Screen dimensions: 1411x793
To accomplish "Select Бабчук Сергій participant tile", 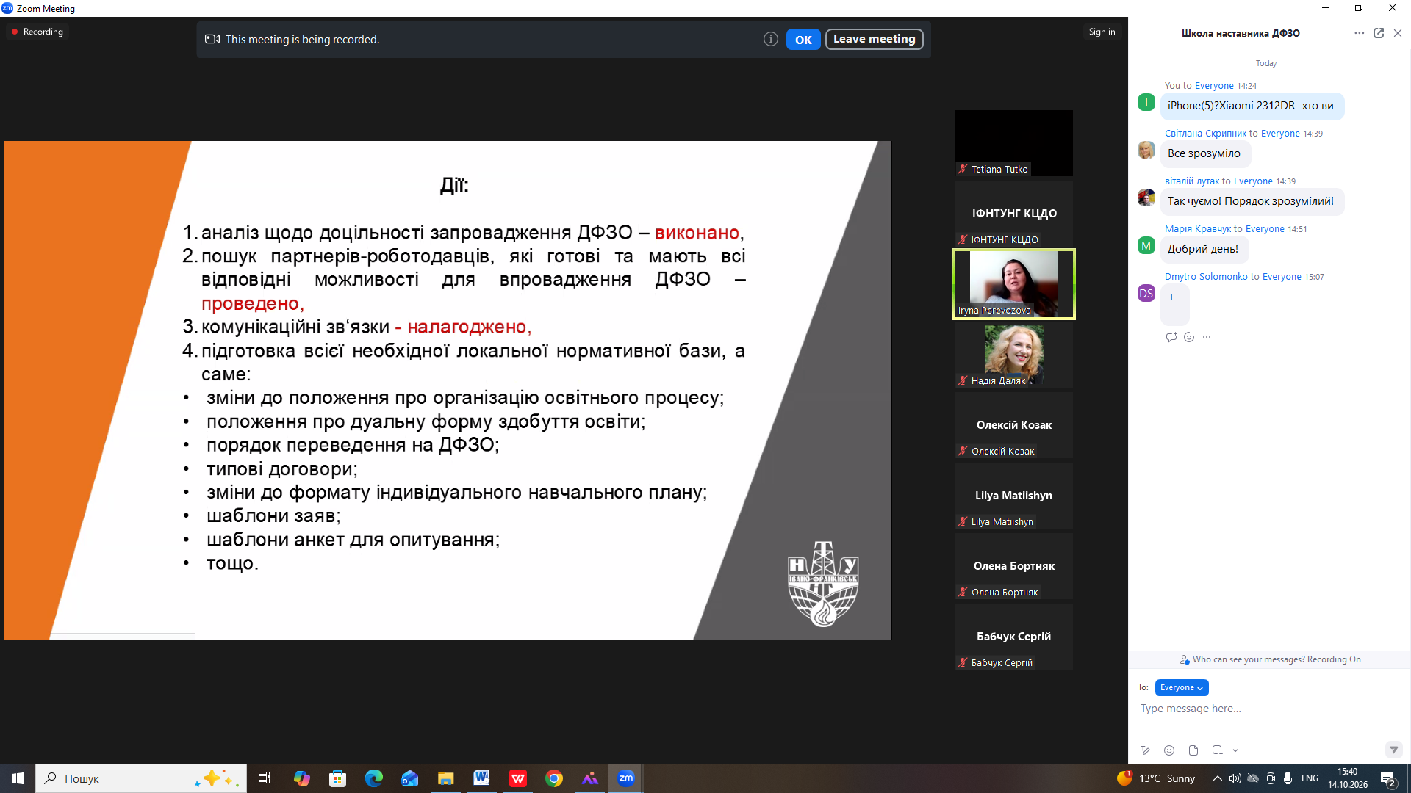I will pyautogui.click(x=1014, y=637).
